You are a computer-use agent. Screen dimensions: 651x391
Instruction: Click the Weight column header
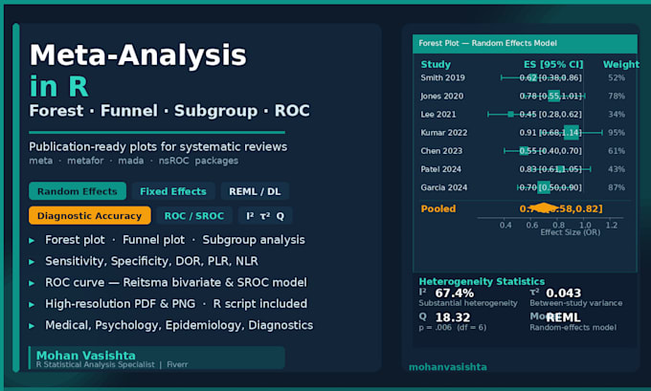[620, 64]
